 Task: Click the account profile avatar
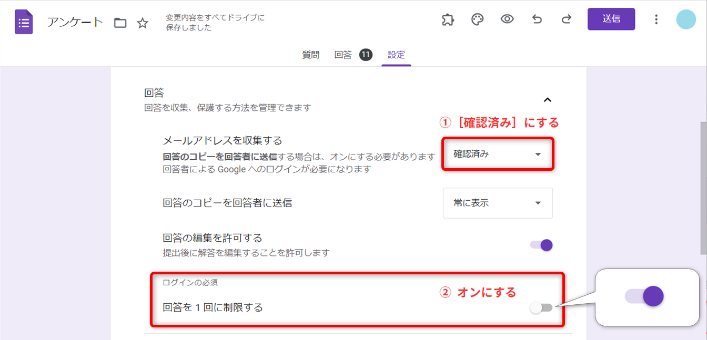click(x=686, y=19)
